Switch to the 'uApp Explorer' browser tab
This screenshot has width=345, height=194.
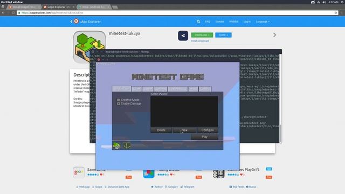(x=58, y=7)
